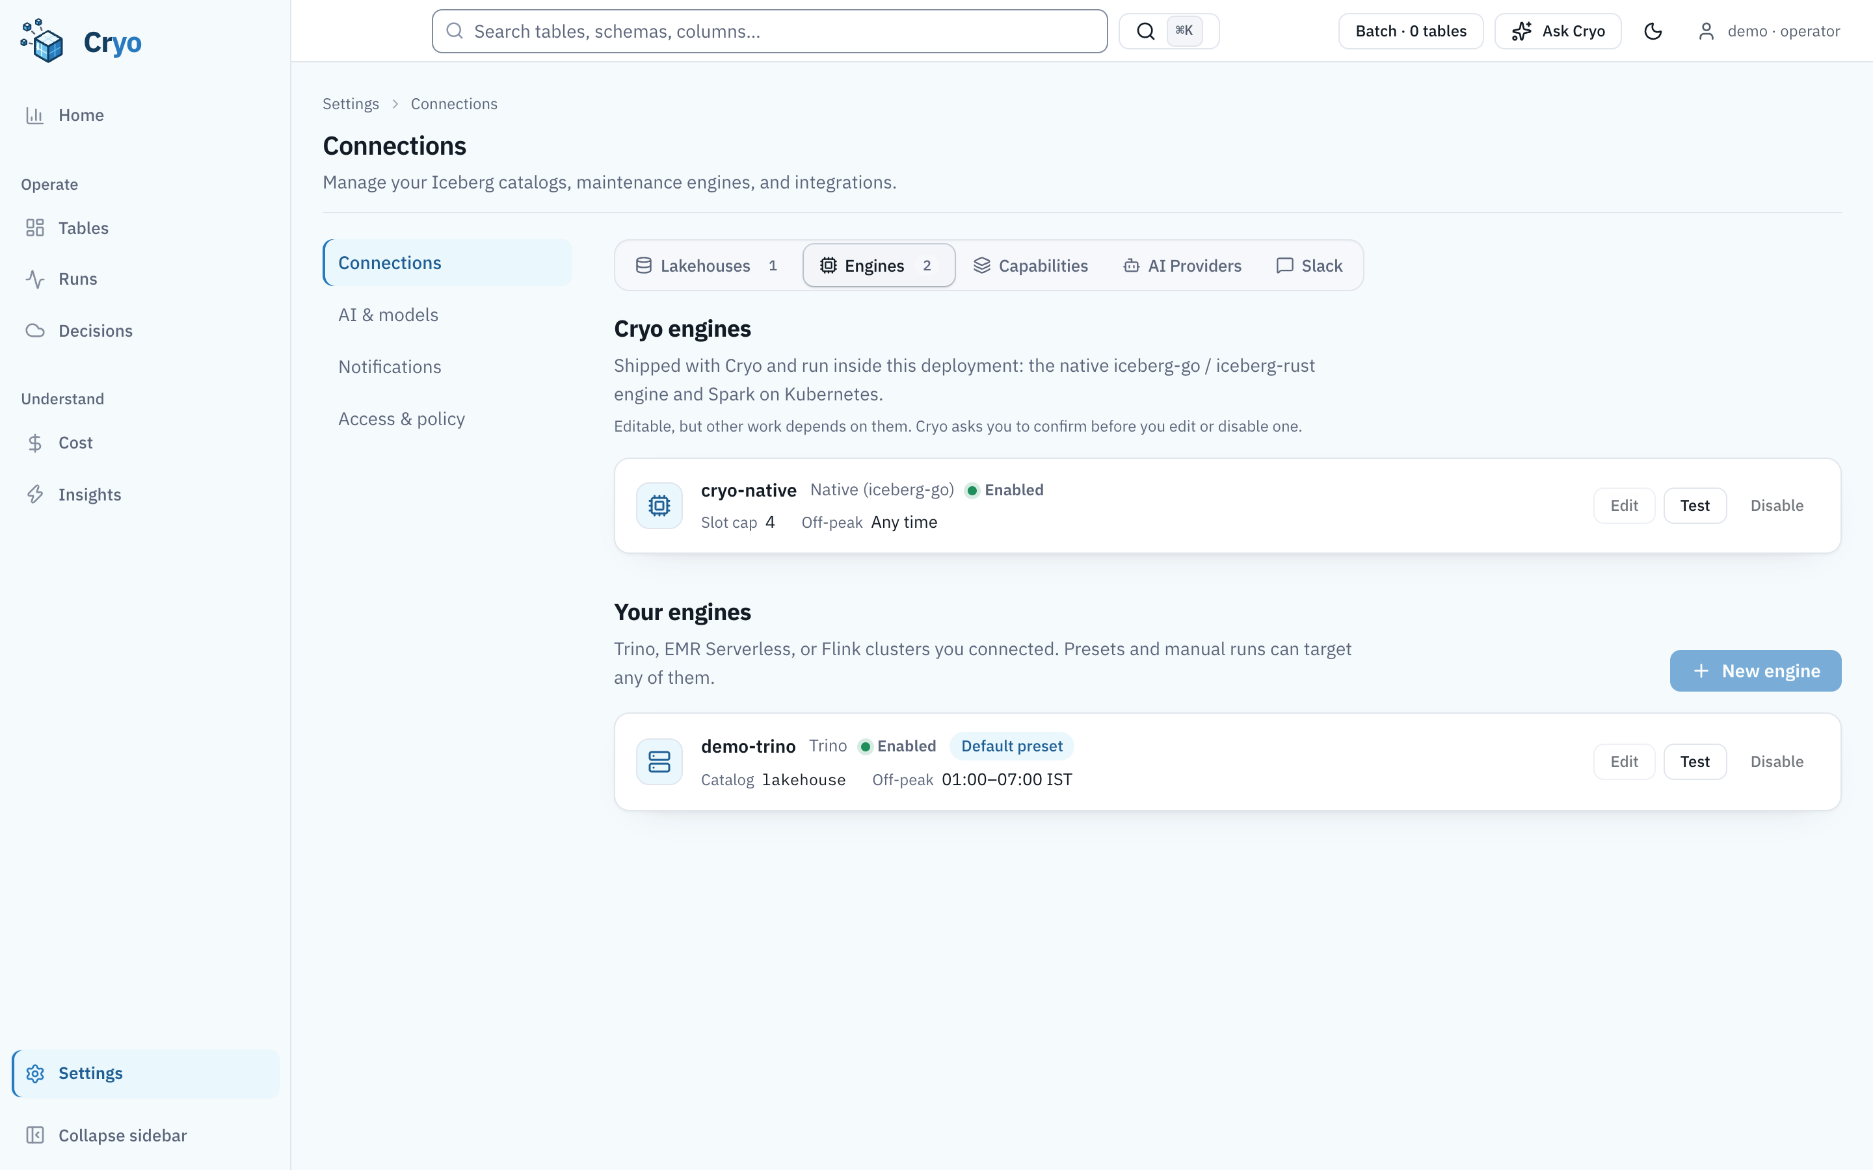The height and width of the screenshot is (1170, 1873).
Task: Select Settings in the sidebar
Action: click(x=145, y=1073)
